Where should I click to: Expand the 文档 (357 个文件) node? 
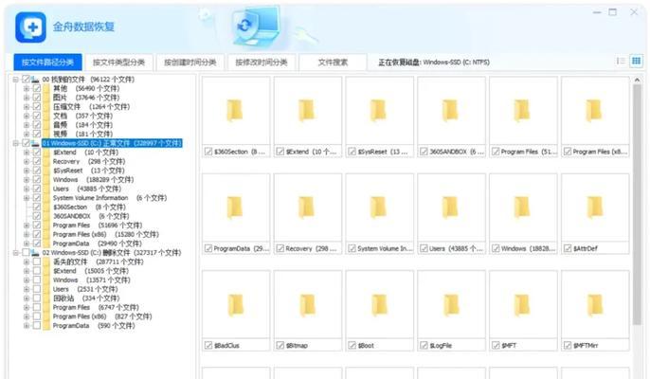click(x=27, y=116)
